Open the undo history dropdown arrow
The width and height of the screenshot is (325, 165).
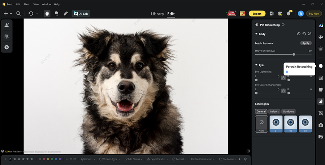point(36,14)
